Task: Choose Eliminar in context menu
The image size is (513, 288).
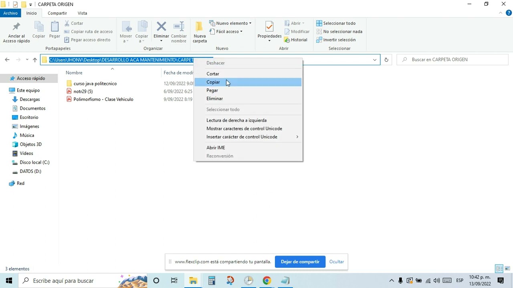Action: [x=248, y=98]
